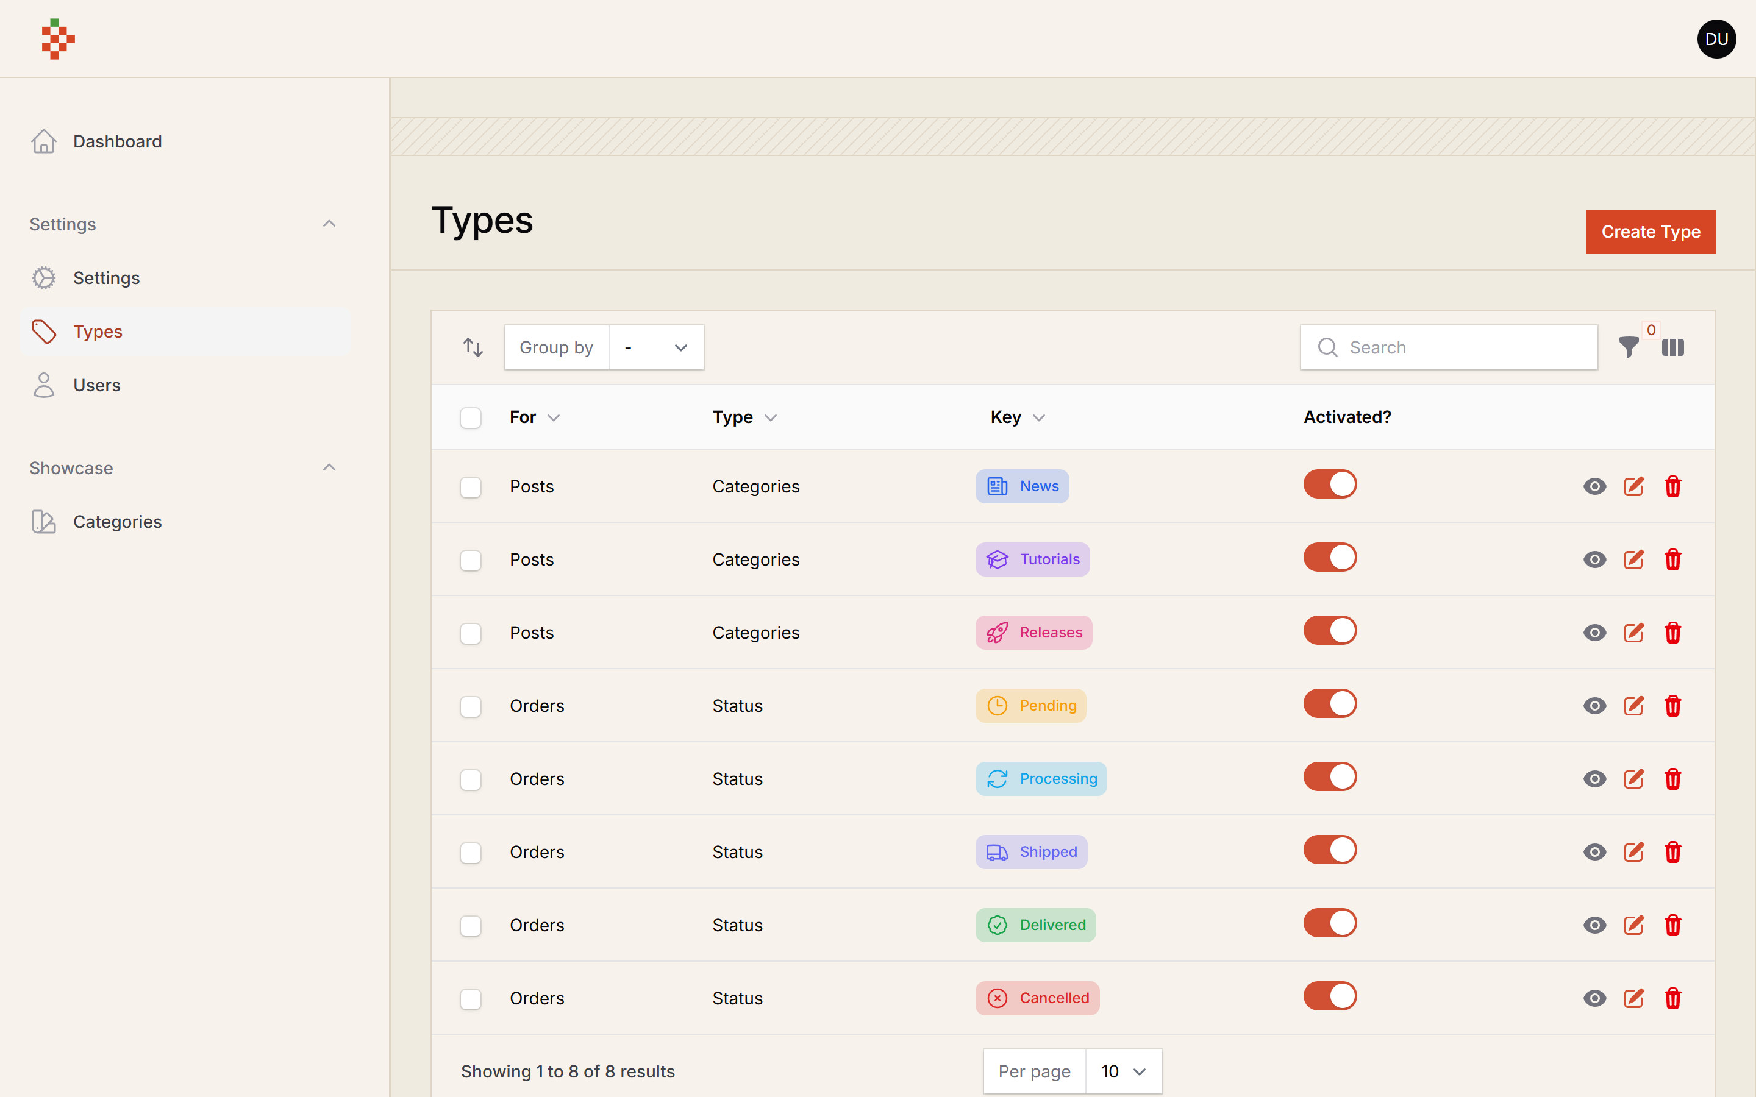Screen dimensions: 1756x1097
Task: View the Pending status row
Action: point(1594,706)
